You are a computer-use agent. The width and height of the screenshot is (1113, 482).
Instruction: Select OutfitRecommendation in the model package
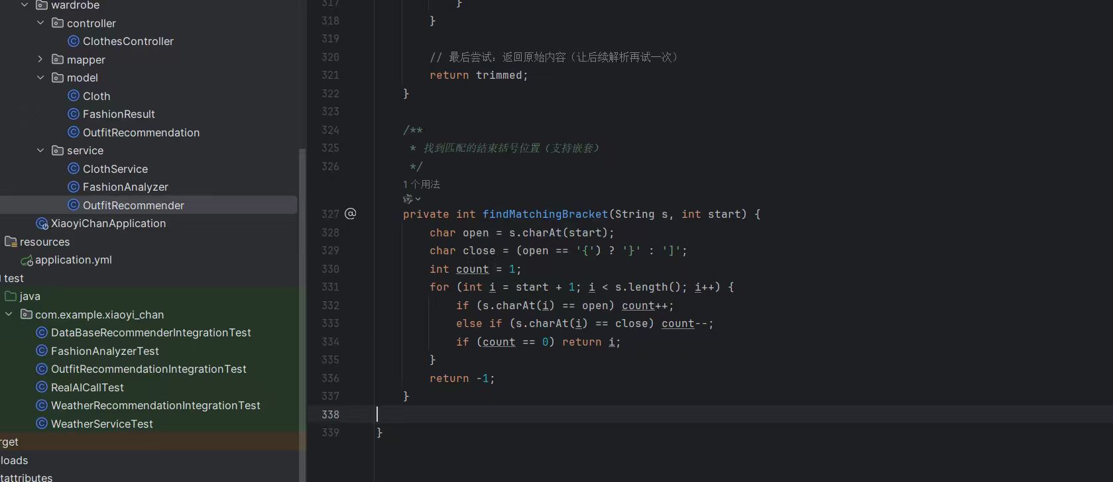(141, 132)
